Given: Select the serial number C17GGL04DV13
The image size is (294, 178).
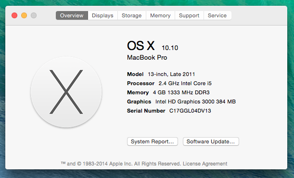Looking at the screenshot, I should click(190, 111).
